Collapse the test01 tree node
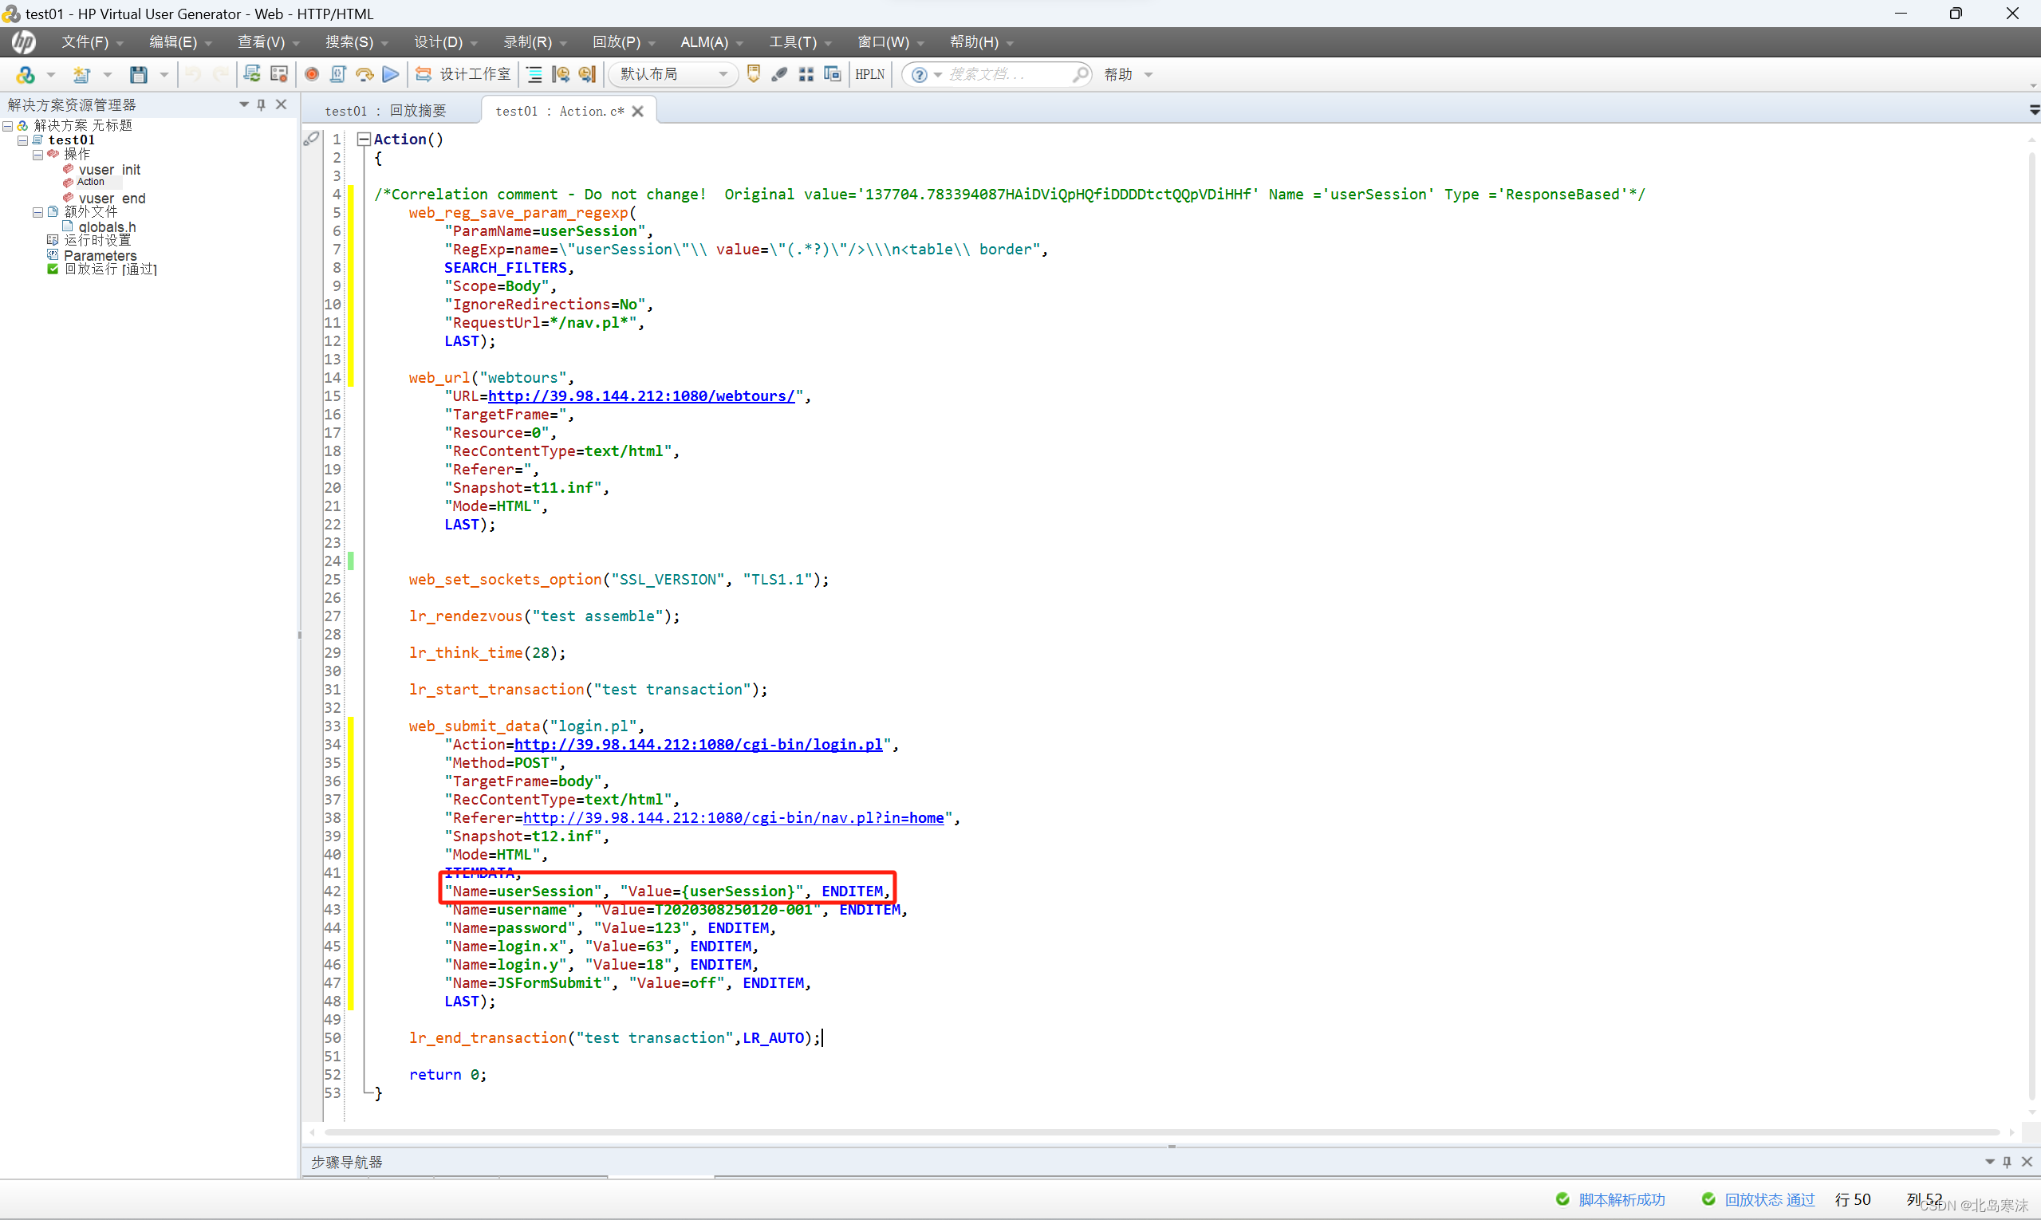Screen dimensions: 2041x1220 tap(23, 140)
